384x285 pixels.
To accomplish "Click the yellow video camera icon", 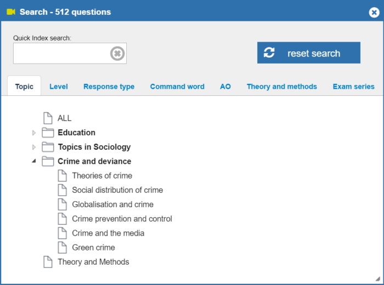I will point(11,12).
